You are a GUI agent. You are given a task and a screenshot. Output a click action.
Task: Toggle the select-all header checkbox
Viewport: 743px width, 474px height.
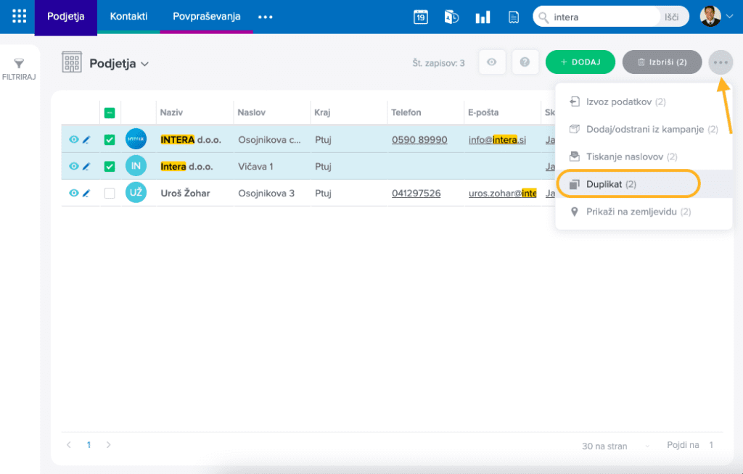110,113
